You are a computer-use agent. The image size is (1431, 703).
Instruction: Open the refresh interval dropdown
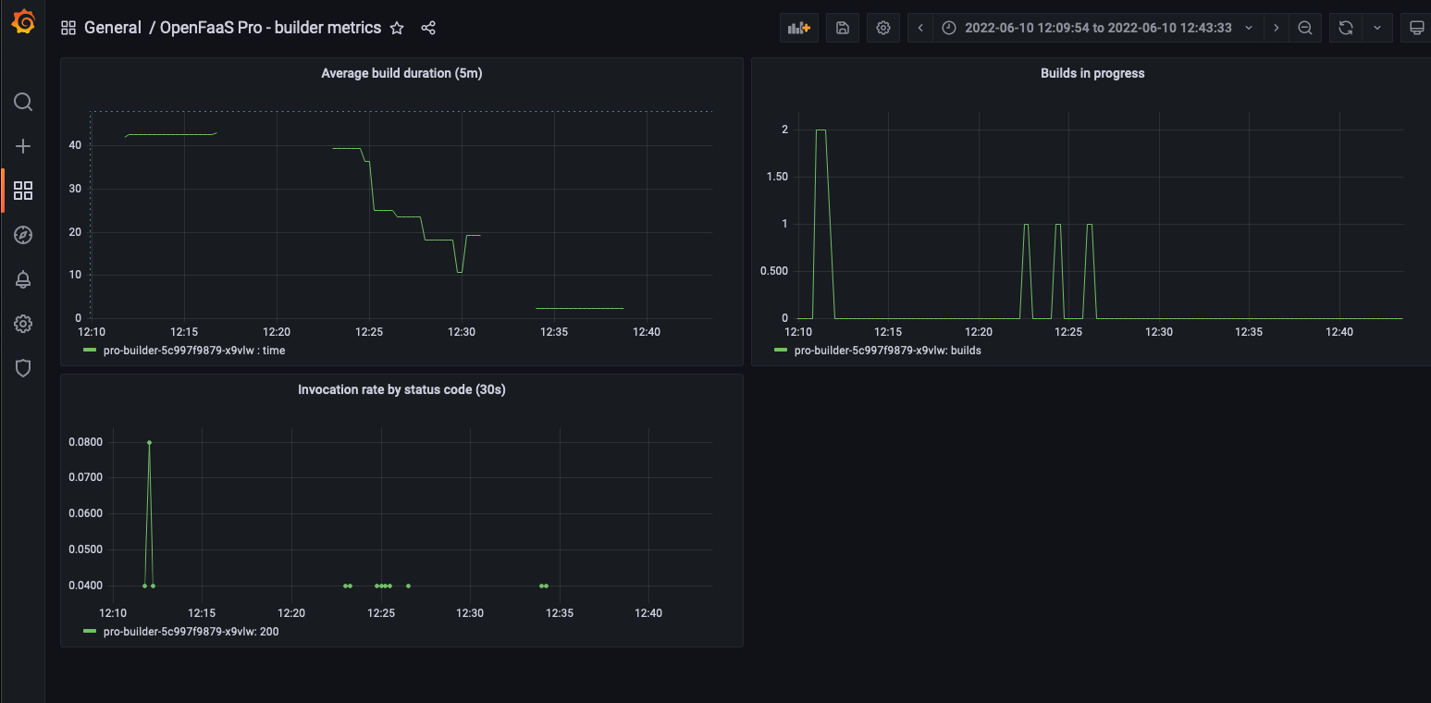point(1377,27)
